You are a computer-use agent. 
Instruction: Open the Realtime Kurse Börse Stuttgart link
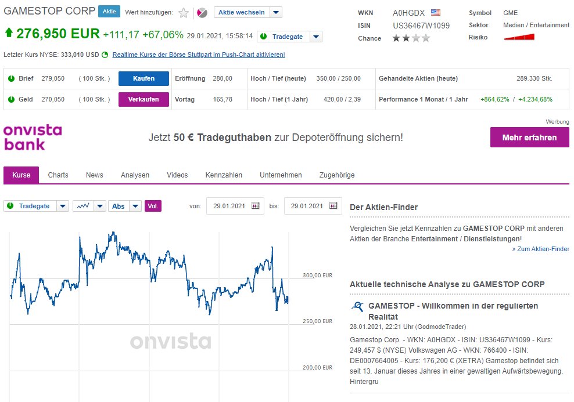pos(199,55)
